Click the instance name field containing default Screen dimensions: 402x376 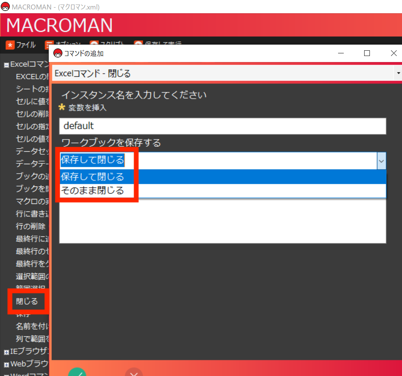(222, 126)
